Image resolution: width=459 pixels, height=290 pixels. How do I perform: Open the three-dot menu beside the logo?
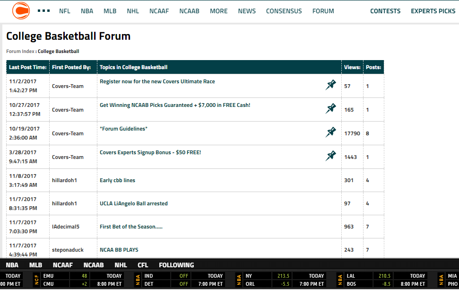43,10
